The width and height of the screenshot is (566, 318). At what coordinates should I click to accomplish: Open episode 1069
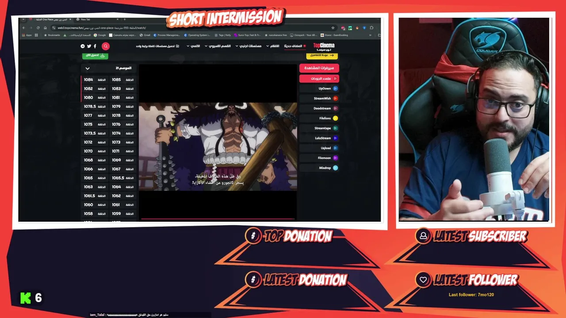tap(122, 160)
